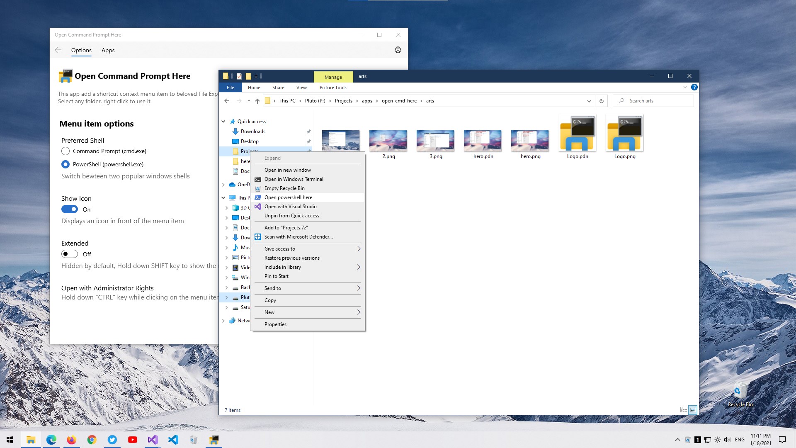Select Command Prompt (cmd.exe) radio button
The width and height of the screenshot is (796, 448).
(x=66, y=151)
